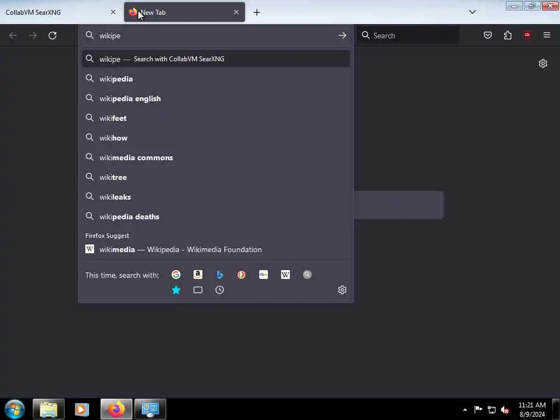
Task: Select 'wikipedia deaths' suggestion
Action: coord(215,217)
